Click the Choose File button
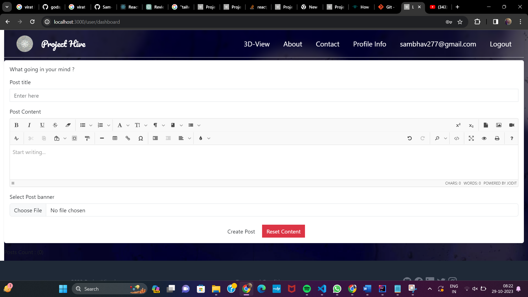Screen dimensions: 528x297 click(x=28, y=210)
